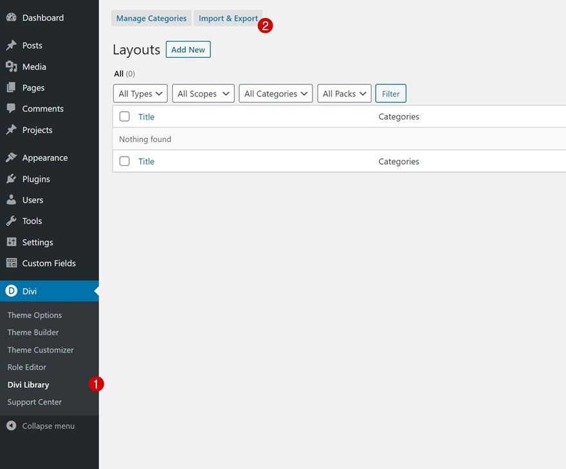Click the Divi circular D logo icon
This screenshot has width=566, height=469.
[x=11, y=291]
